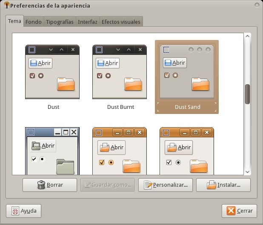Click the Dust Sand label text
This screenshot has height=225, width=263.
pyautogui.click(x=188, y=107)
